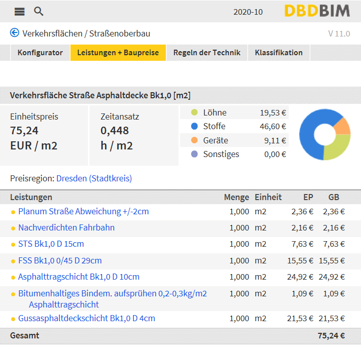The width and height of the screenshot is (361, 346).
Task: Click the donut cost chart
Action: click(325, 134)
